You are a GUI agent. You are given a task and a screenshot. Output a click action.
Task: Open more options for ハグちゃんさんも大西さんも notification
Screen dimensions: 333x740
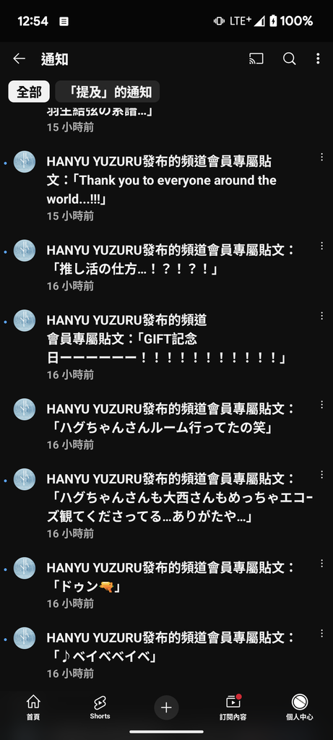point(321,474)
